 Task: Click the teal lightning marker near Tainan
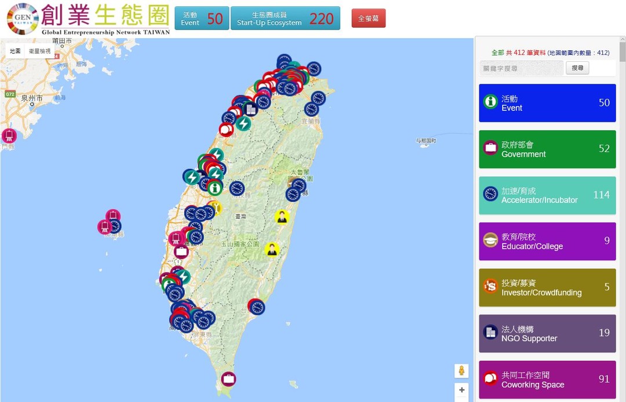coord(183,276)
